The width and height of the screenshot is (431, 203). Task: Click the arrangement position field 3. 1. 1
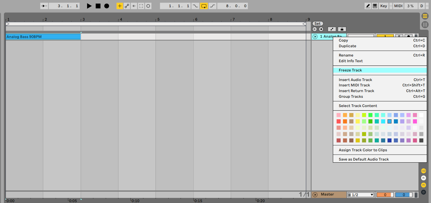(64, 6)
